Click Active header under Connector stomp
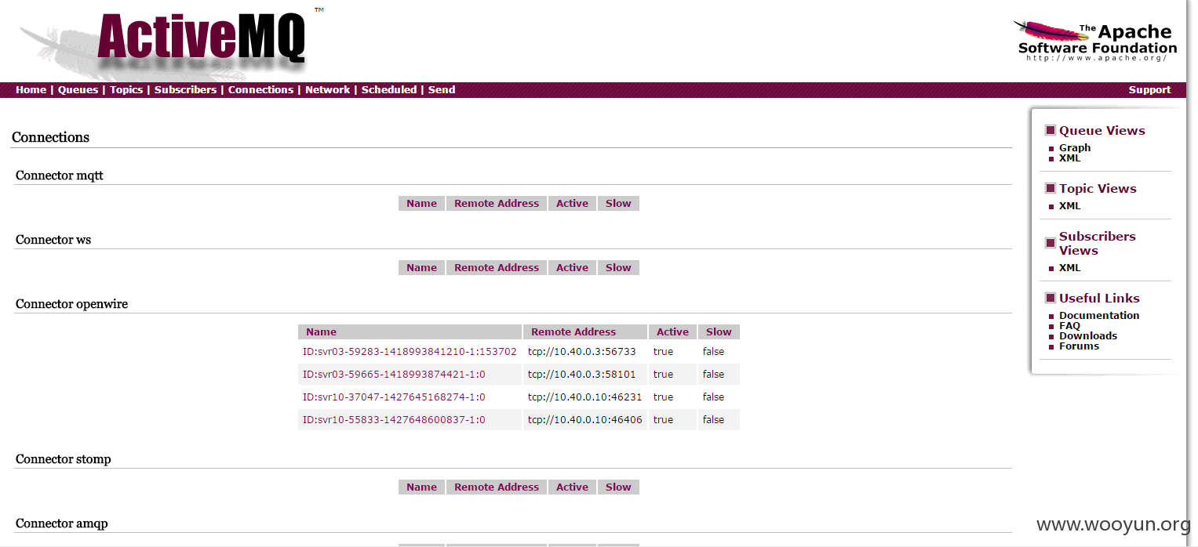Screen dimensions: 1198x547 click(572, 487)
